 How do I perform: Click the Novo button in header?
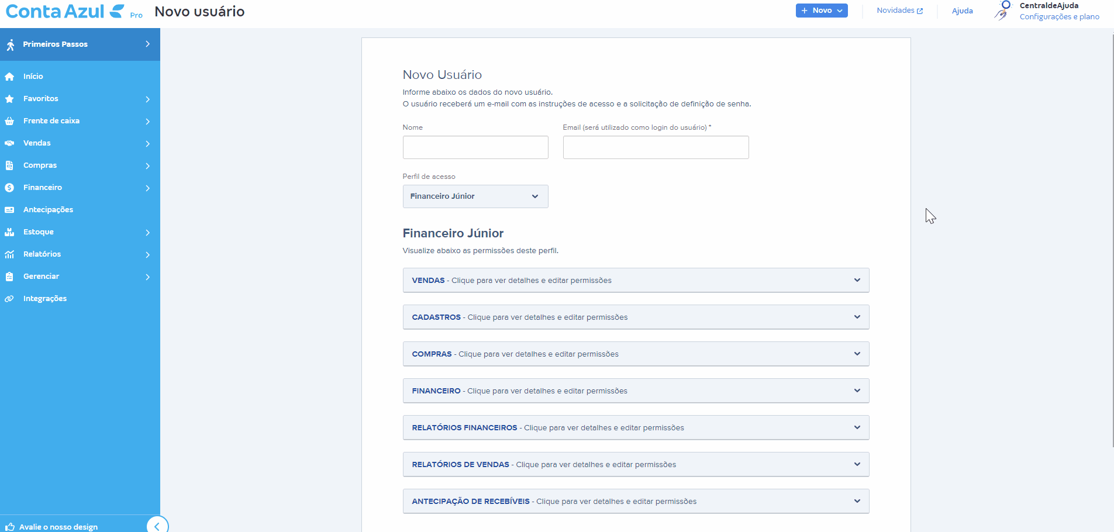pos(822,11)
